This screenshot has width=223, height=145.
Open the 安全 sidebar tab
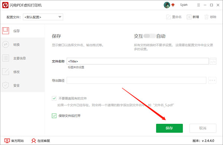[23, 86]
